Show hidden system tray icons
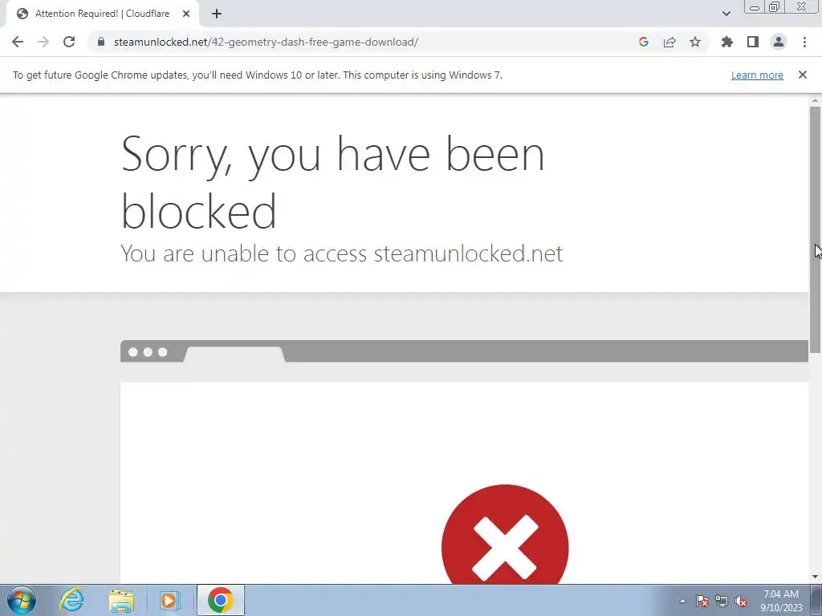Viewport: 822px width, 616px height. coord(682,601)
